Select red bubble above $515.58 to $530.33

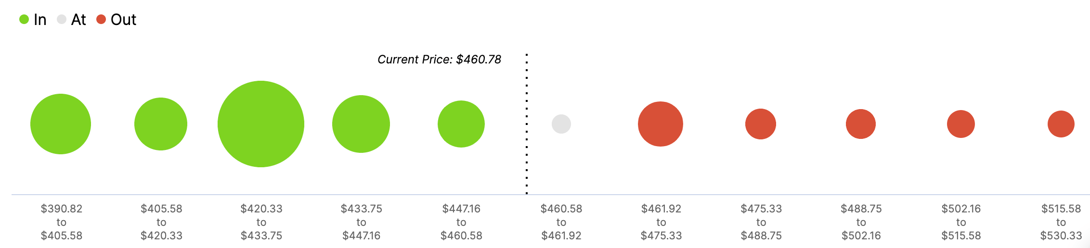coord(1061,124)
